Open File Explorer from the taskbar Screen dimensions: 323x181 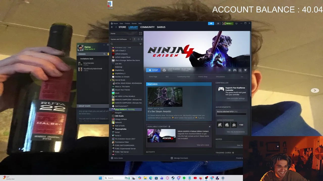point(145,178)
